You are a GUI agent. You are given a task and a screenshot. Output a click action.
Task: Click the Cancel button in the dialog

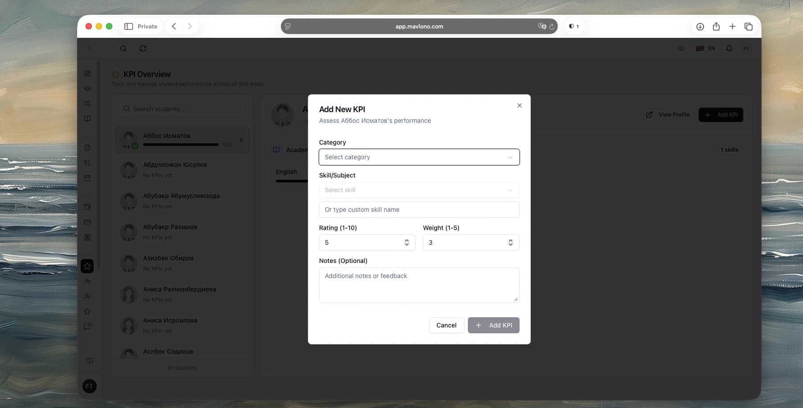click(446, 325)
